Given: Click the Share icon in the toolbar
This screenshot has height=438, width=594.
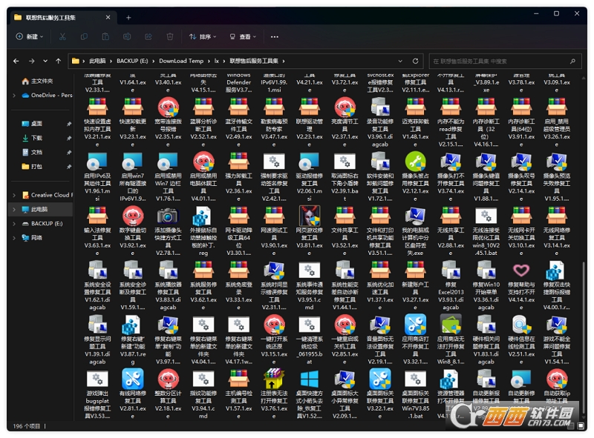Looking at the screenshot, I should tap(148, 37).
